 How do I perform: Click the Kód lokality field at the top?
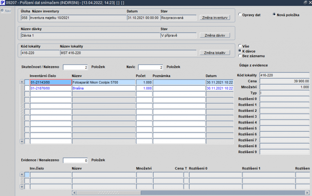coord(40,53)
